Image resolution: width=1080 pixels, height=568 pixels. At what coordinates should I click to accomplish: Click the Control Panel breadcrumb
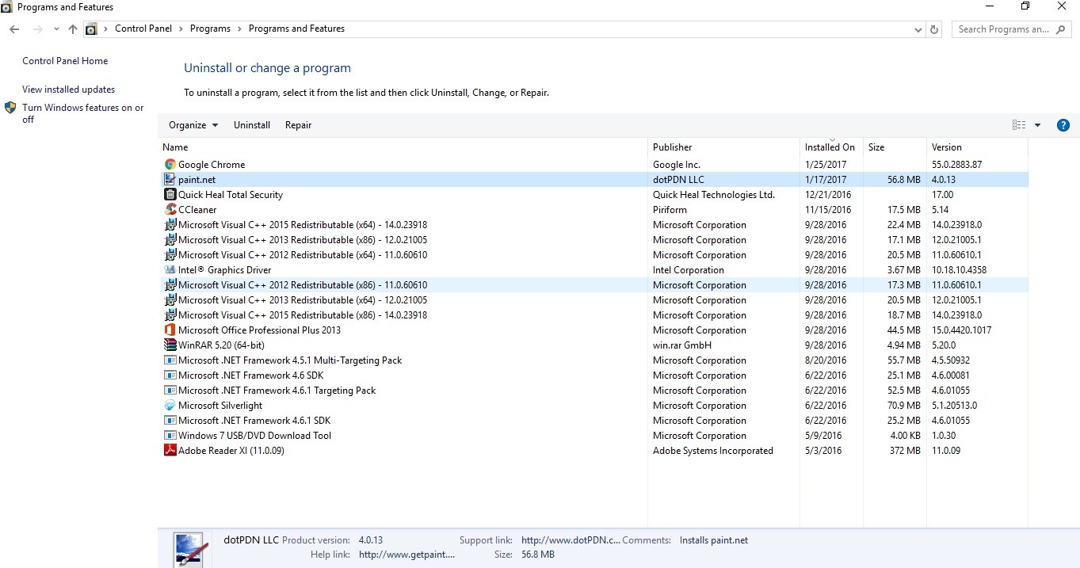[x=143, y=29]
